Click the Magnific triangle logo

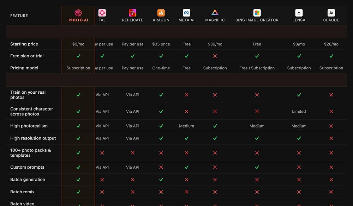click(x=215, y=12)
